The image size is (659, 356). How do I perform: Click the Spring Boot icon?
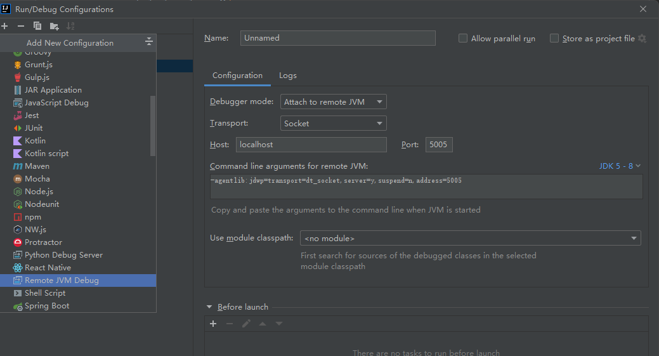pyautogui.click(x=17, y=307)
